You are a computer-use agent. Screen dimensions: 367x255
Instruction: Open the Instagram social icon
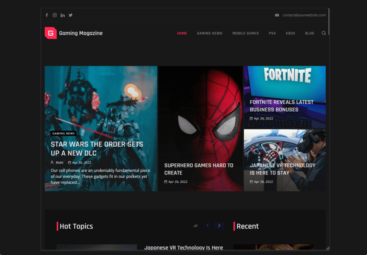(54, 15)
